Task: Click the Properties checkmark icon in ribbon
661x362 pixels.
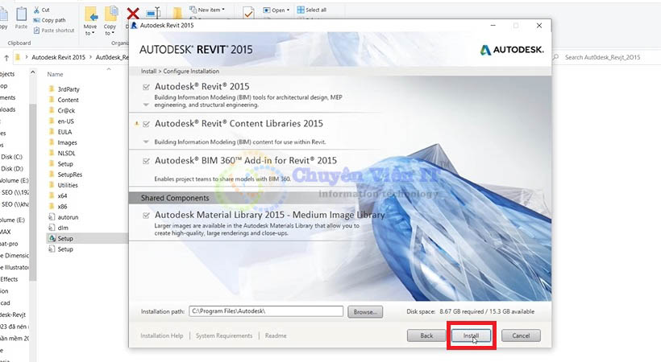Action: pyautogui.click(x=249, y=13)
